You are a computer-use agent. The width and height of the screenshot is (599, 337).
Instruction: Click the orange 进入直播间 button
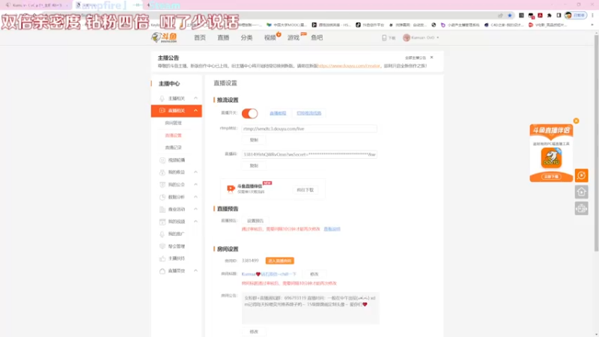click(279, 261)
